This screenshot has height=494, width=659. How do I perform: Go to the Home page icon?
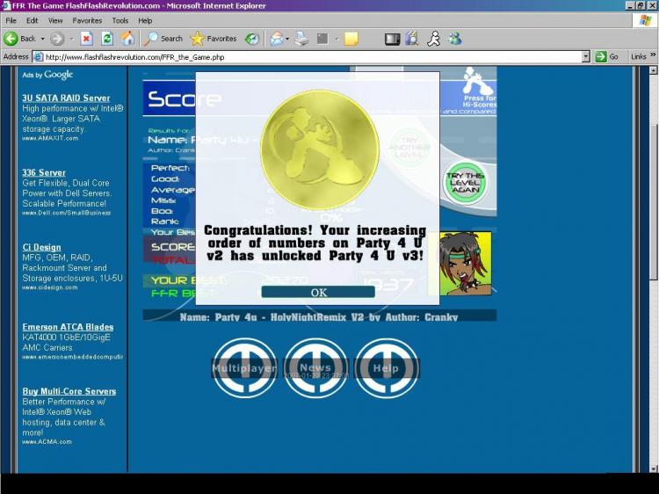click(127, 39)
